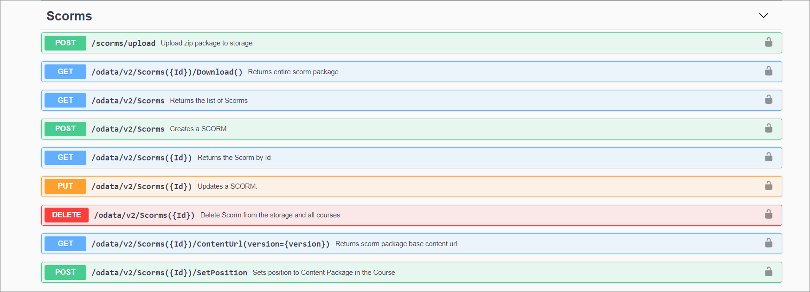This screenshot has width=810, height=292.
Task: Click GET badge for Returns the list of Scorms
Action: click(x=65, y=101)
